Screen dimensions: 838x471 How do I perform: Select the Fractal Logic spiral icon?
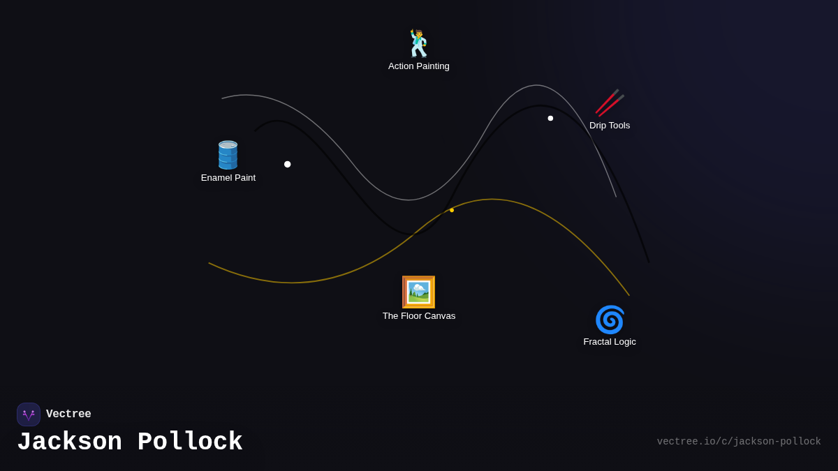(x=610, y=320)
